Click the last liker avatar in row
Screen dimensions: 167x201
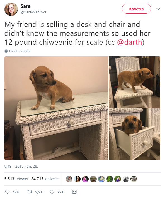(x=134, y=179)
